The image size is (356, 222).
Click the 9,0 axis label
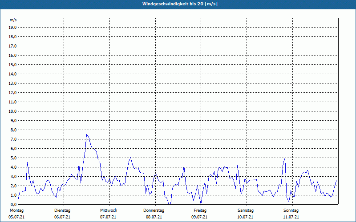[x=13, y=120]
